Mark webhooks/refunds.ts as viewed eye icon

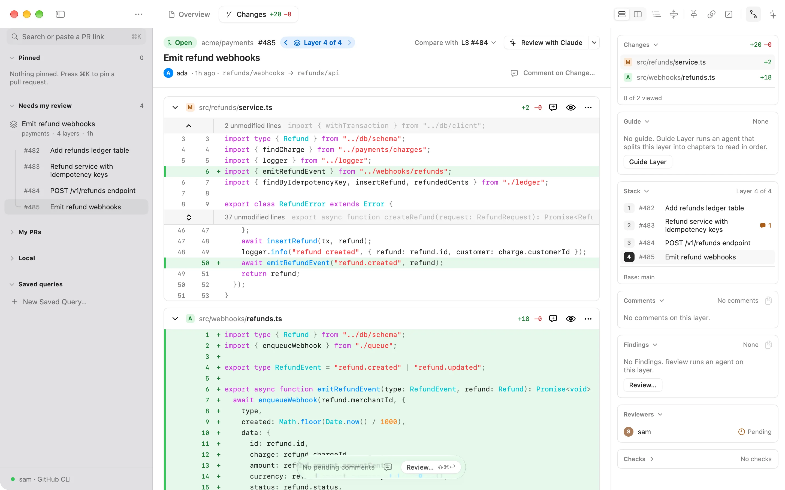coord(570,319)
